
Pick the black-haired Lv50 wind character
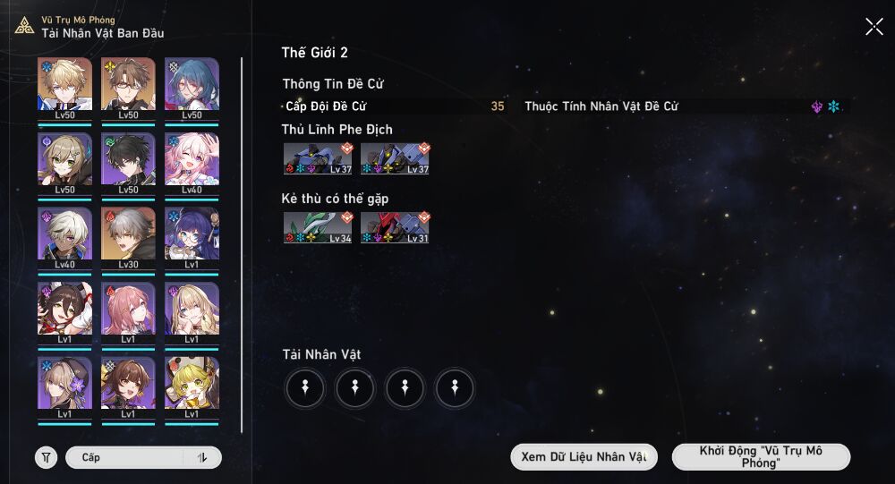click(128, 164)
